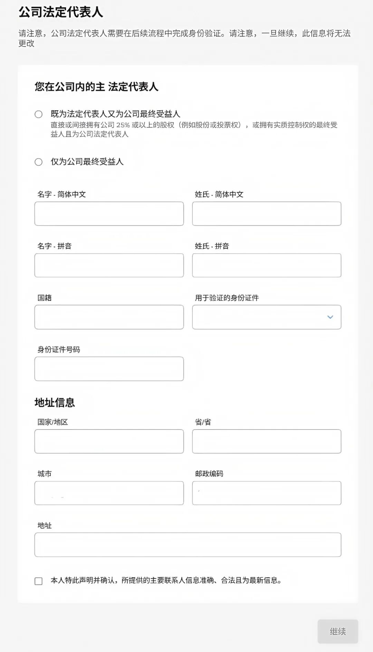Click the 邮政编码 input field
This screenshot has width=373, height=652.
click(x=266, y=493)
